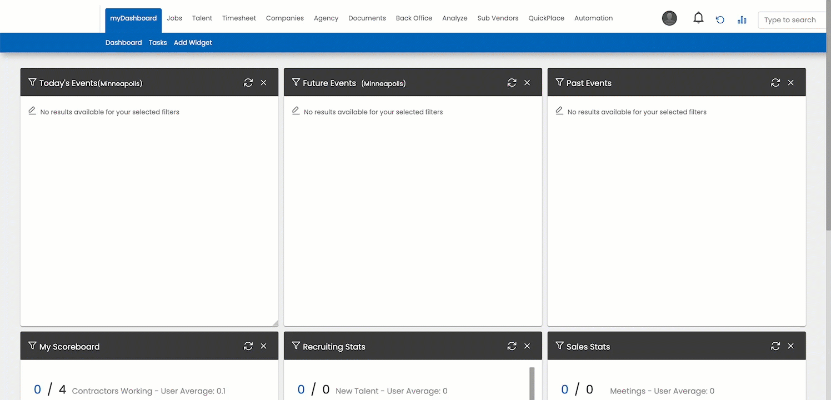831x400 pixels.
Task: Click the blue 0 for Meetings
Action: click(564, 390)
